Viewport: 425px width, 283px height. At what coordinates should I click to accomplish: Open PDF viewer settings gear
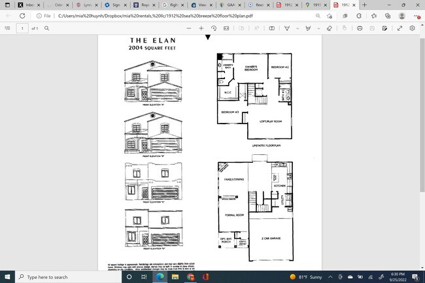click(x=413, y=28)
